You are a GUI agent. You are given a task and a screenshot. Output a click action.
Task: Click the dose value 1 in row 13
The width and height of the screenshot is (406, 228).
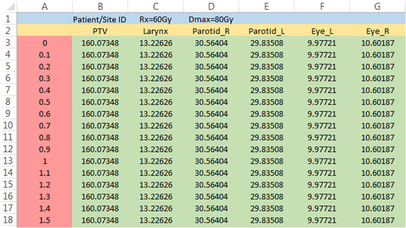coord(45,161)
